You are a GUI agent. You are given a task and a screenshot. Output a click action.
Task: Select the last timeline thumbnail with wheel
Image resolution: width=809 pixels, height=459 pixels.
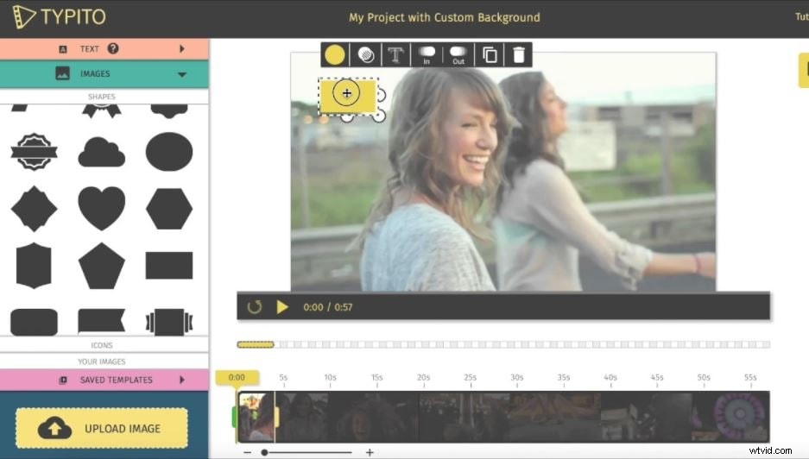coord(731,417)
